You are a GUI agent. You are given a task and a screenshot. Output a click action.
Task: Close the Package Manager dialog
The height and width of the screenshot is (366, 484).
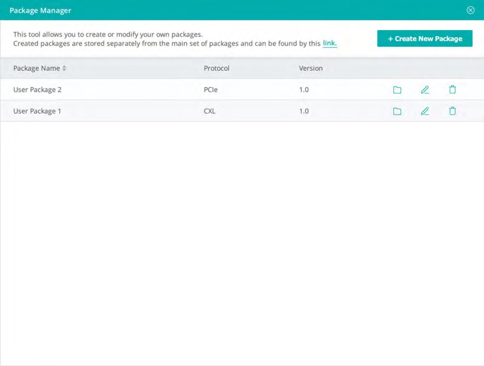470,10
